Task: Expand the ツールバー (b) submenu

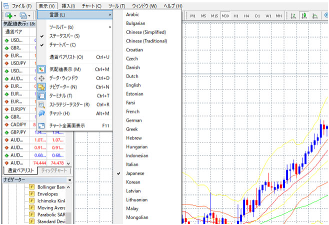Action: pos(75,27)
